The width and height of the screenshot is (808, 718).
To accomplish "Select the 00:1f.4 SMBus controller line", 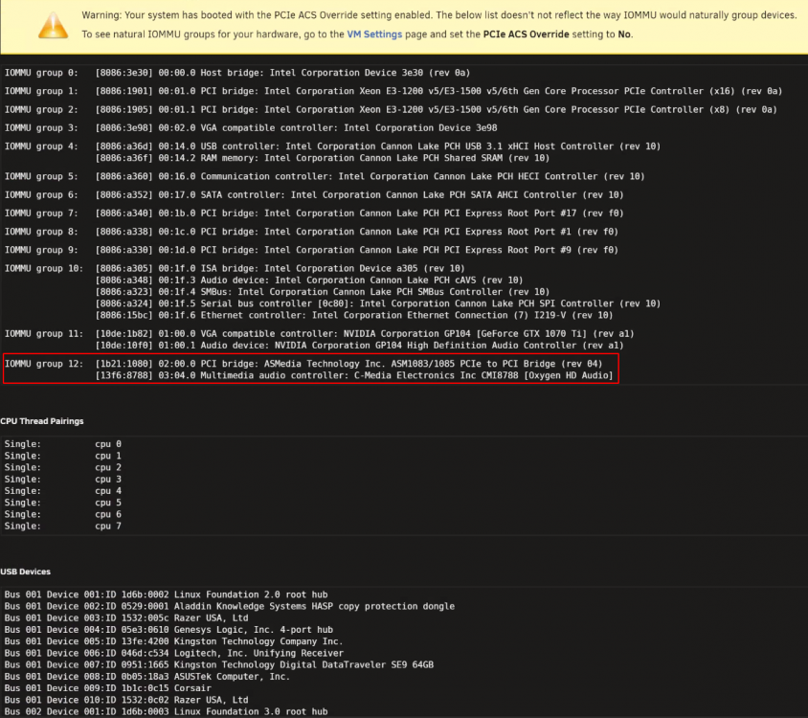I will (323, 292).
